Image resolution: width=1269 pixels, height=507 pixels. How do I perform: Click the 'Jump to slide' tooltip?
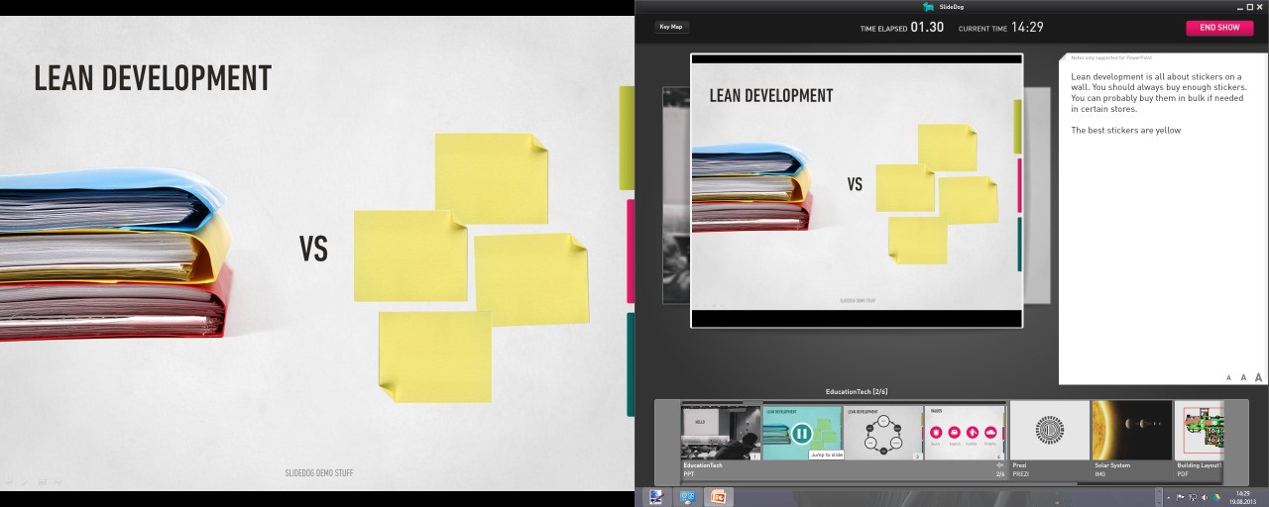[x=826, y=455]
